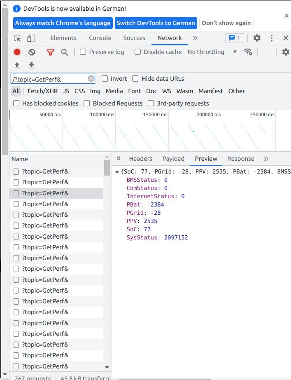
Task: Enable Has blocked cookies checkbox
Action: [16, 103]
